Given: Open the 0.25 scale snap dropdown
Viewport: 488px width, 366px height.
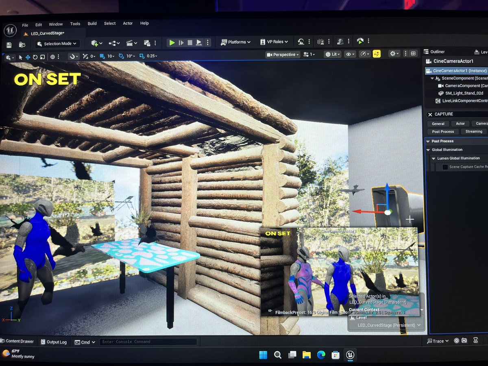Looking at the screenshot, I should click(152, 56).
